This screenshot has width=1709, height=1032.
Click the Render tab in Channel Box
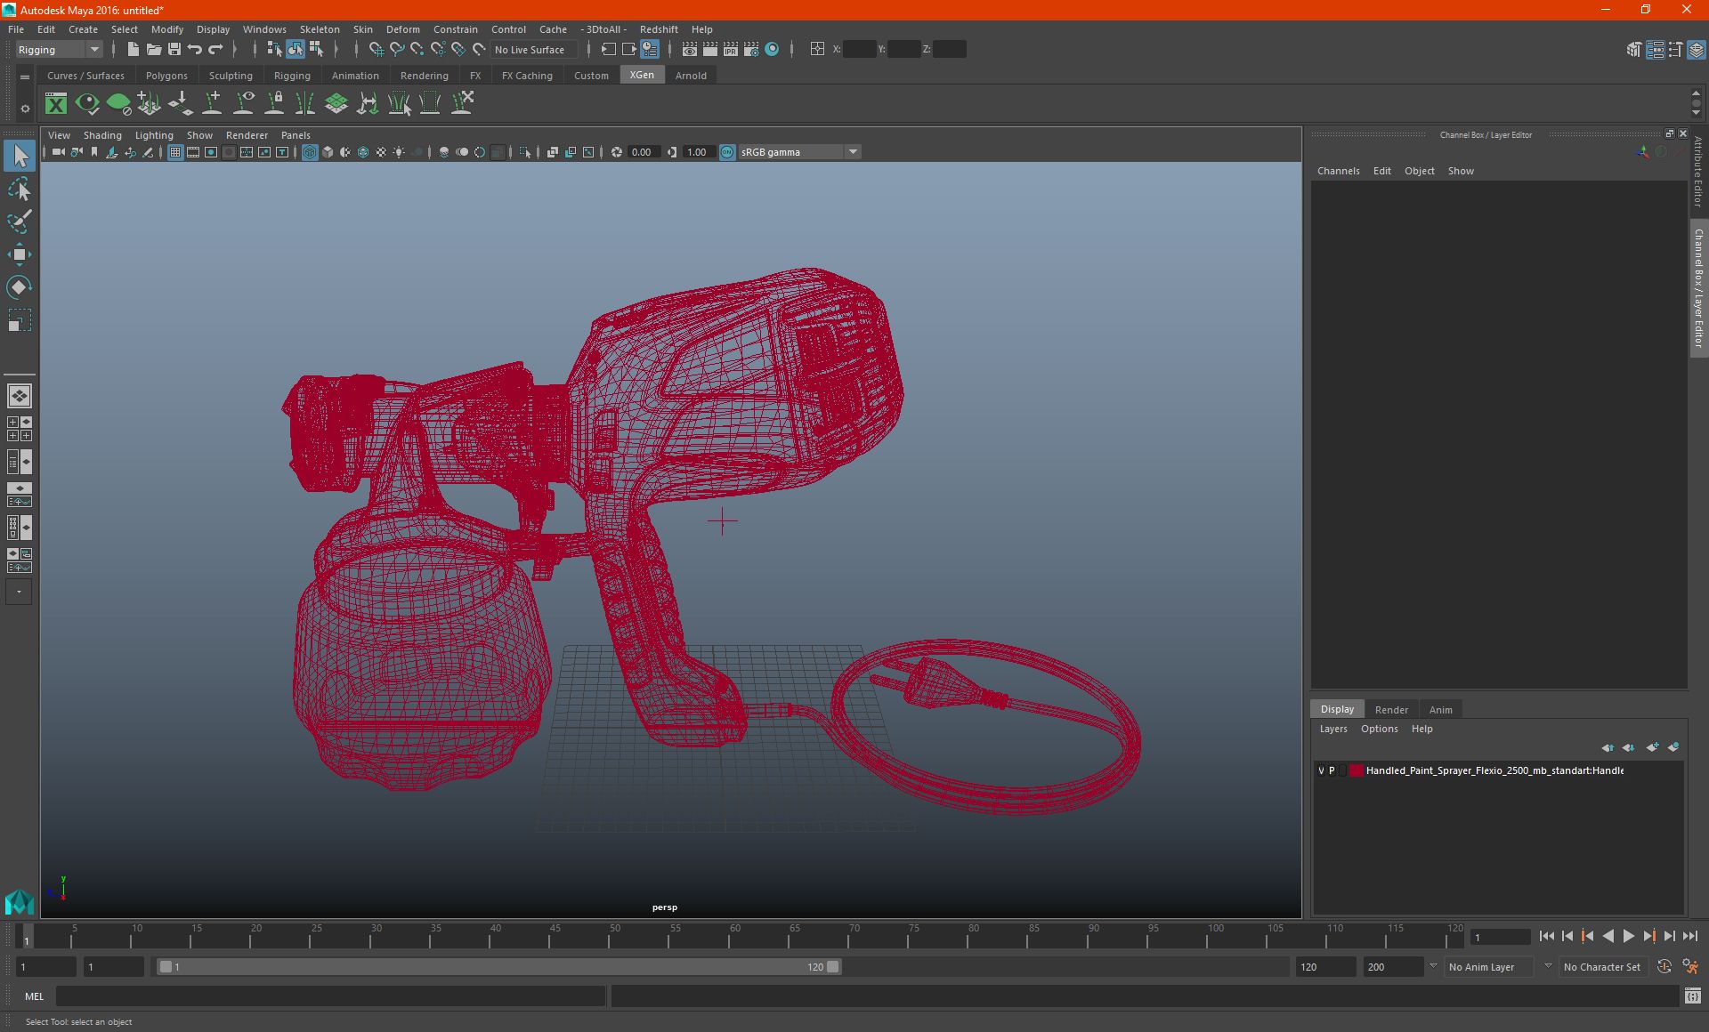click(1390, 709)
